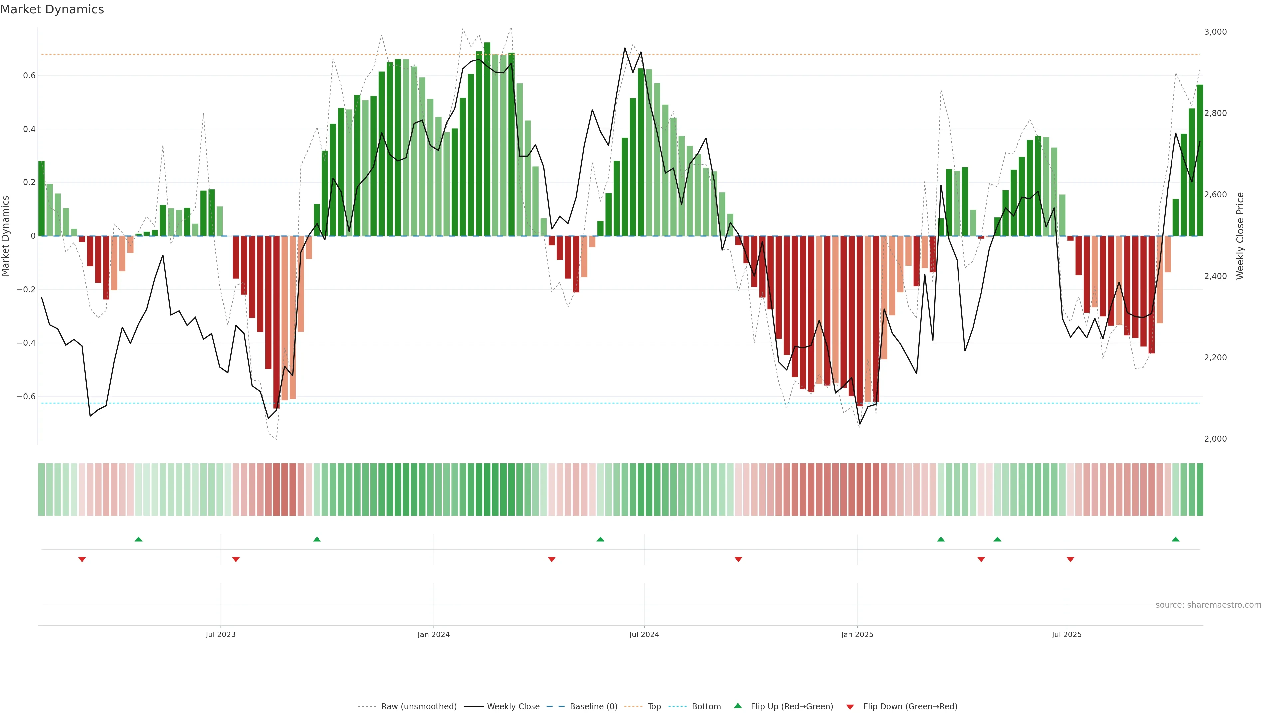Click red flip-down marker just after Jul 2023

pyautogui.click(x=236, y=559)
